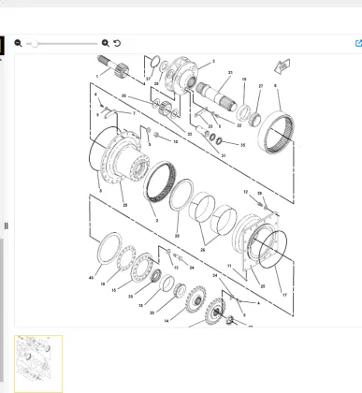
Task: Click callout number 22 near the pin
Action: point(239,125)
